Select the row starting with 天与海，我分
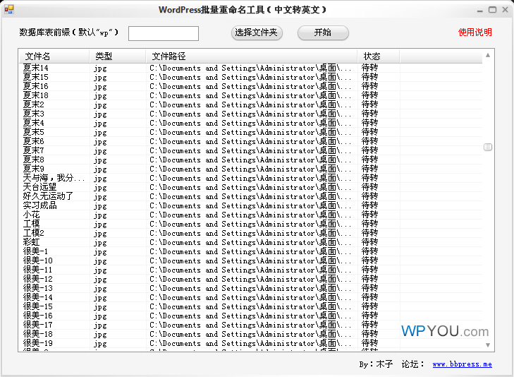The height and width of the screenshot is (377, 514). point(250,178)
